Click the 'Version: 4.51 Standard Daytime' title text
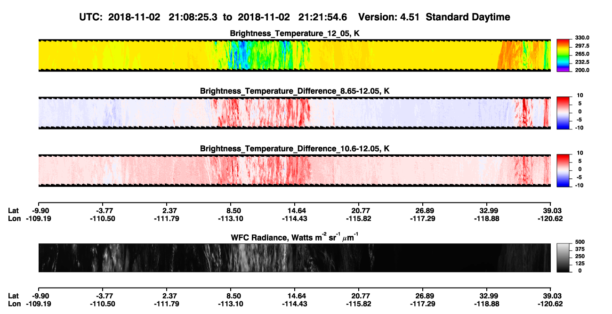612x314 pixels. [434, 17]
